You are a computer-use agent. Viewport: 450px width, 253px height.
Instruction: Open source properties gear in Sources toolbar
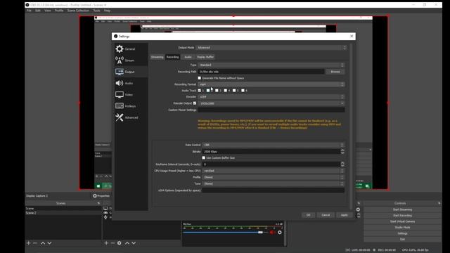tap(119, 243)
